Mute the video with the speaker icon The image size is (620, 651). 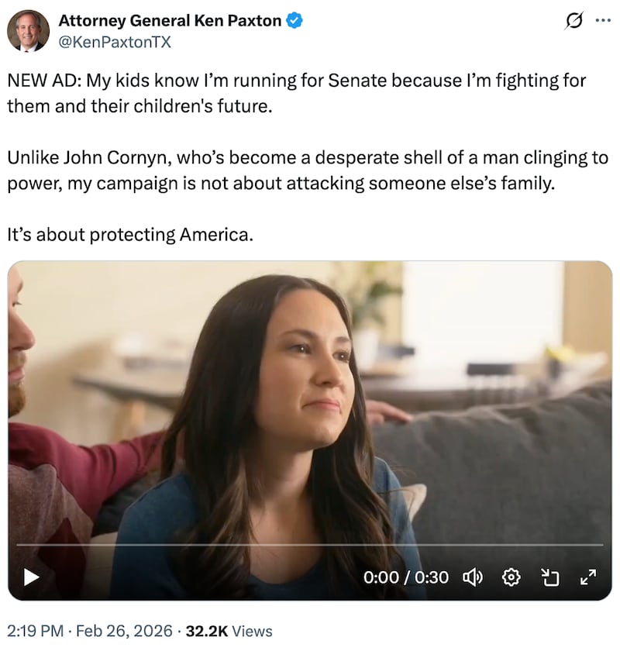(472, 577)
